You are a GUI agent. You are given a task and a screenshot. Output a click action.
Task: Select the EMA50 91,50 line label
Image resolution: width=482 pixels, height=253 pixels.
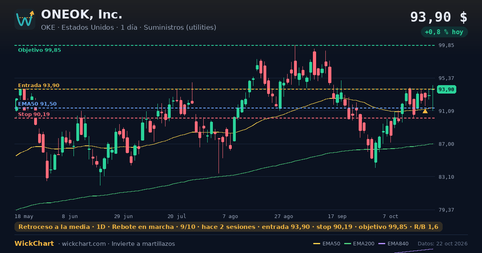tap(37, 104)
